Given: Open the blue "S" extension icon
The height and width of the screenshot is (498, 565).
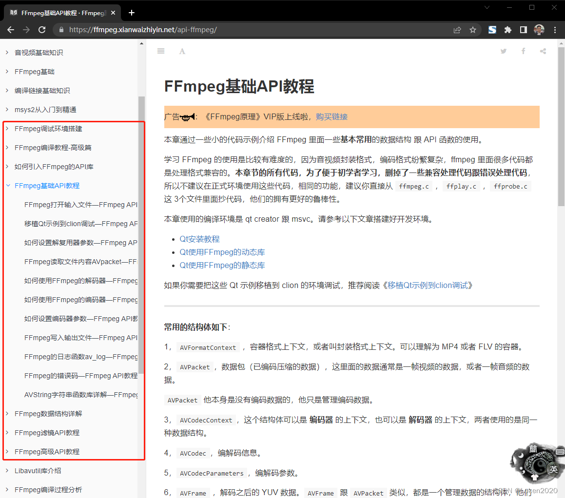Looking at the screenshot, I should [x=492, y=29].
